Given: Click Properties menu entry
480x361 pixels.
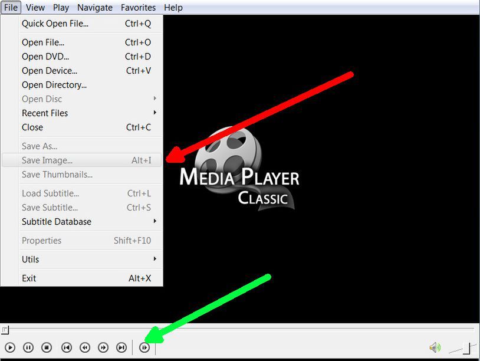Looking at the screenshot, I should coord(82,240).
